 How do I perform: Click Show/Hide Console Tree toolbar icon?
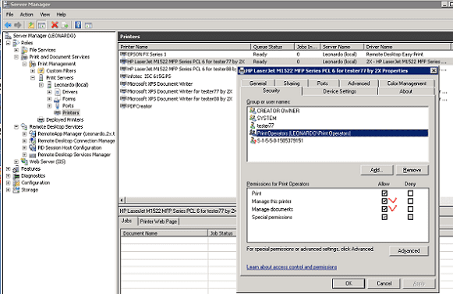point(42,25)
